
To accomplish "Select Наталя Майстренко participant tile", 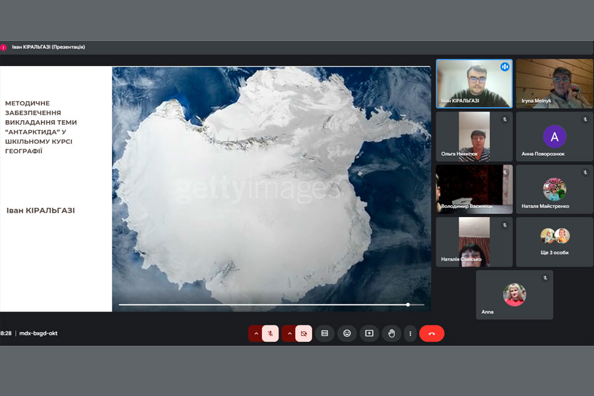I will [x=554, y=189].
